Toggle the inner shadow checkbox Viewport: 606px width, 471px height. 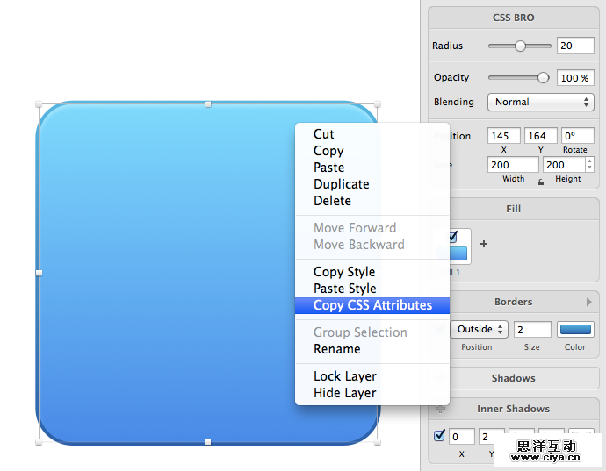(439, 436)
